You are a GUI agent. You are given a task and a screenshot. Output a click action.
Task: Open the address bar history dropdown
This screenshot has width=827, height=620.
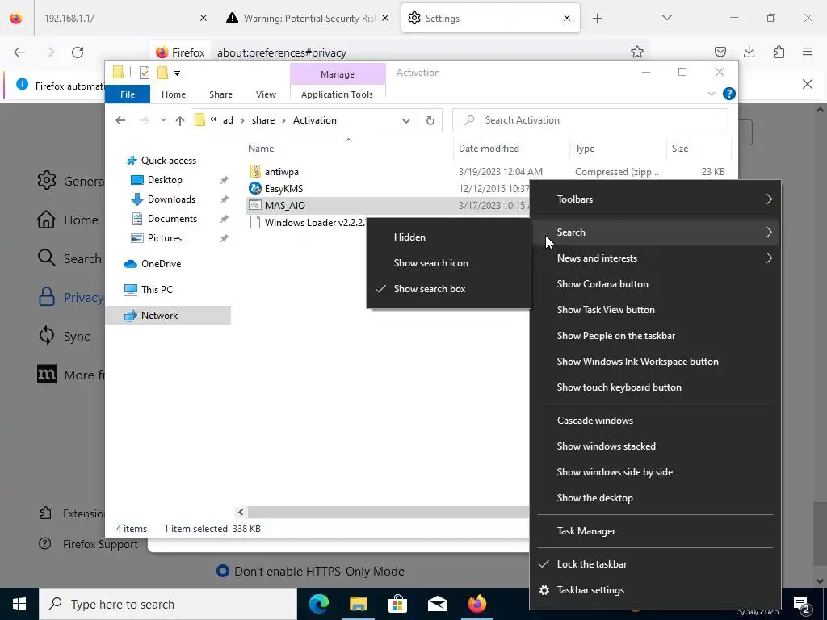tap(406, 121)
